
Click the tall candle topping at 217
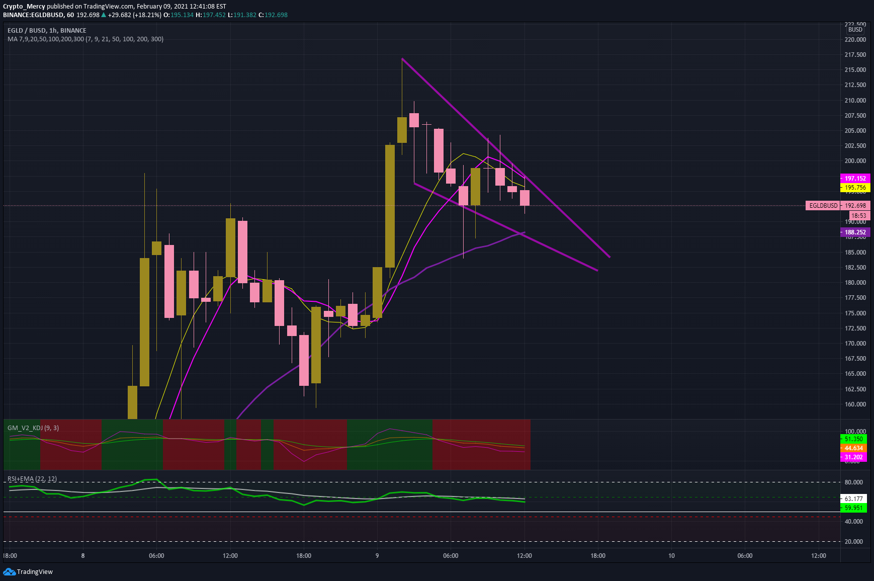(402, 130)
